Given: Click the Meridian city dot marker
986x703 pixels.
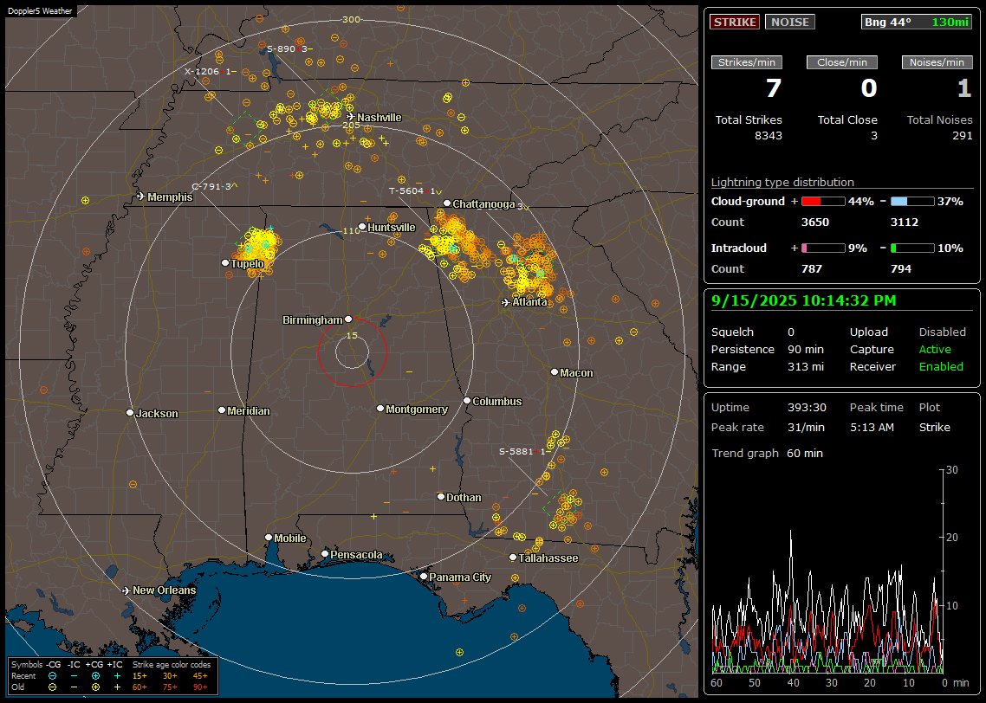Looking at the screenshot, I should click(x=221, y=410).
